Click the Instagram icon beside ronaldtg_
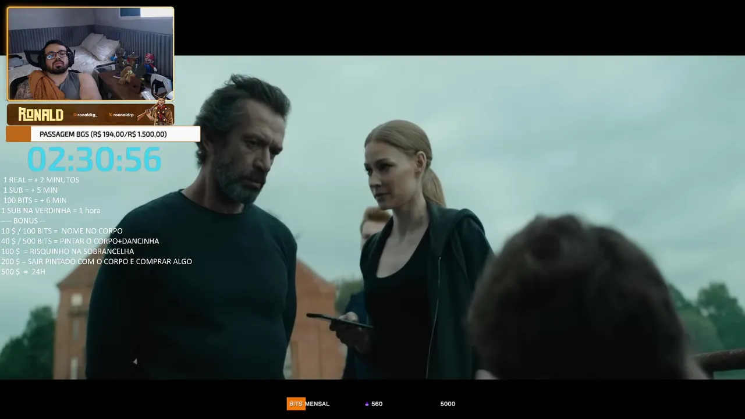The width and height of the screenshot is (745, 419). tap(74, 115)
